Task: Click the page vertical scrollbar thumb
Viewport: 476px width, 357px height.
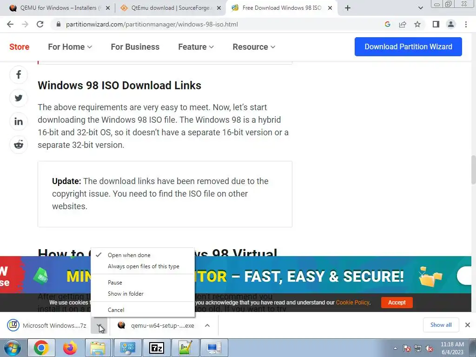Action: [473, 169]
